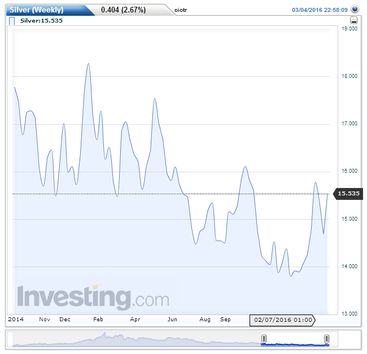367x354 pixels.
Task: Click the blue globe icon at top right
Action: tap(355, 9)
